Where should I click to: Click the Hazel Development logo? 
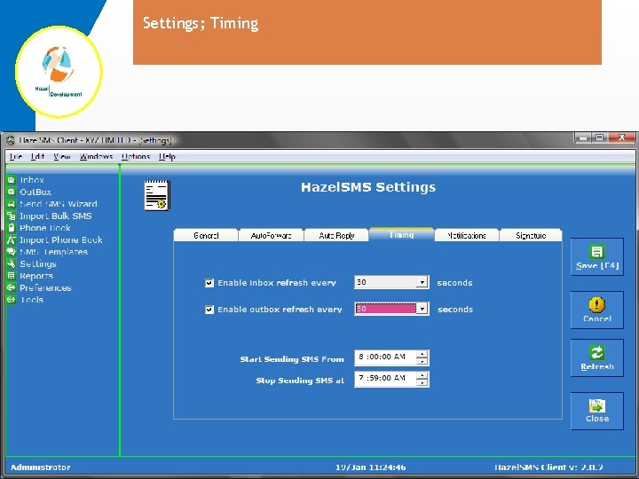[59, 72]
